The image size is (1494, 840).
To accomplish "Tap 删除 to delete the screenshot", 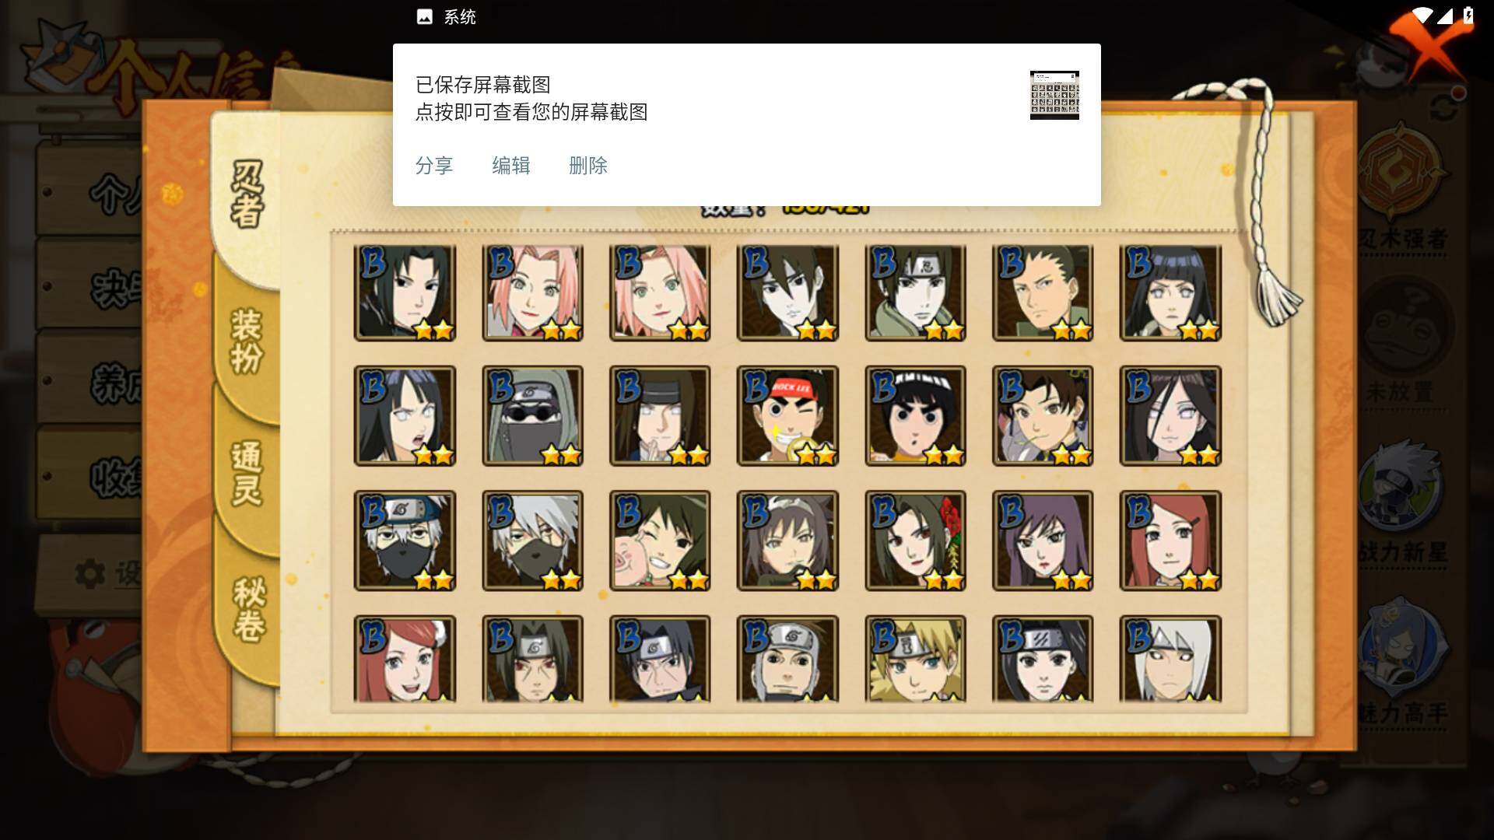I will pyautogui.click(x=588, y=166).
